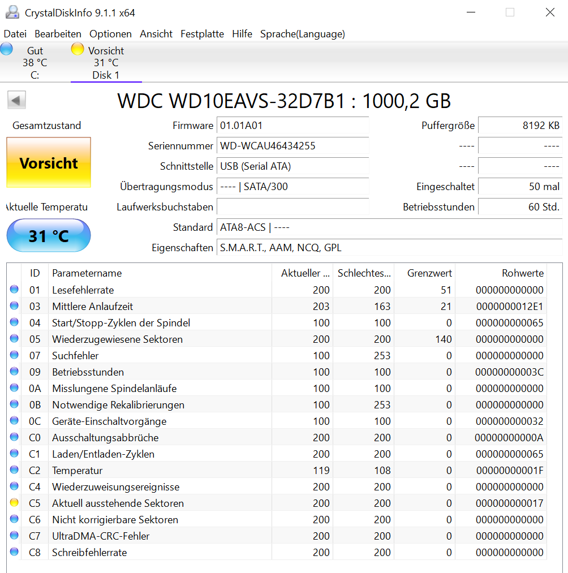Select the blue Gut status indicator for C:
Viewport: 568px width, 573px height.
(6, 49)
